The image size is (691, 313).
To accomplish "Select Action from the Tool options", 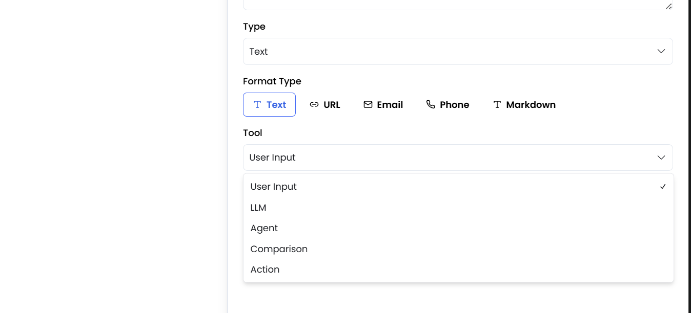I will click(x=265, y=269).
